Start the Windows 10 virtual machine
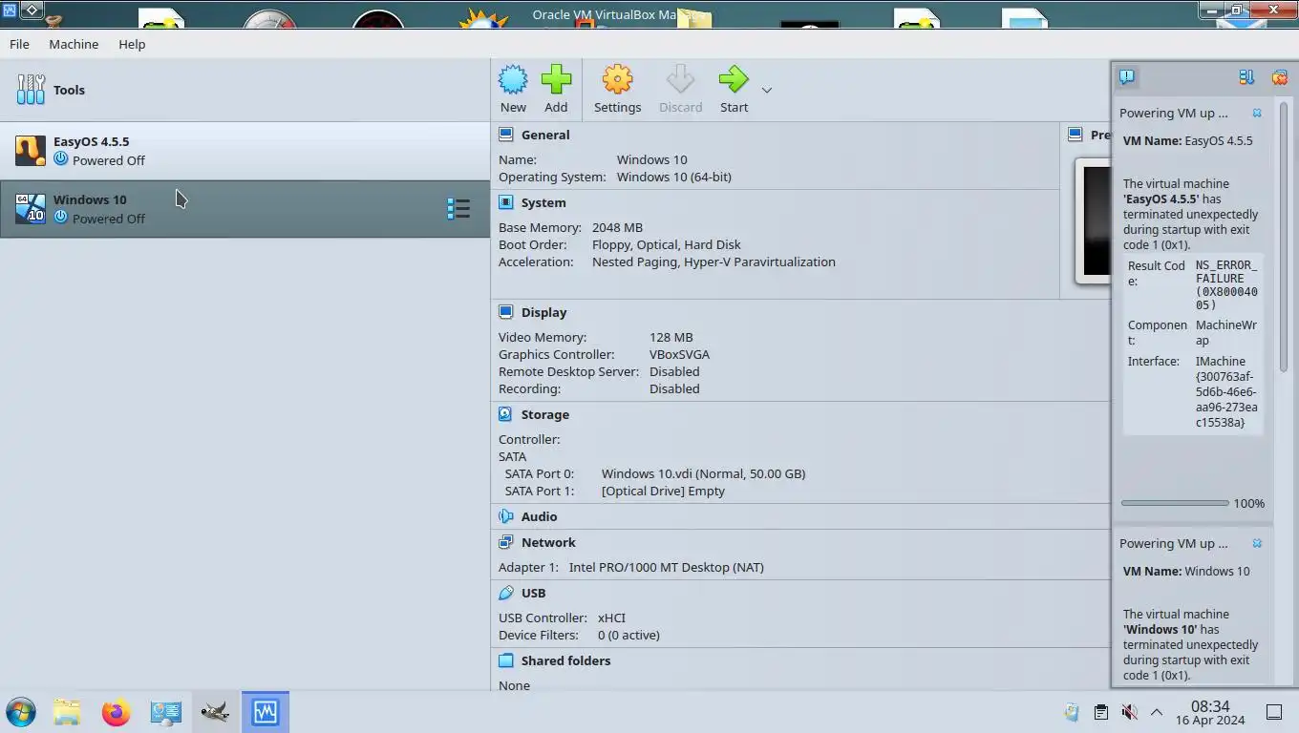Image resolution: width=1299 pixels, height=733 pixels. pyautogui.click(x=734, y=90)
